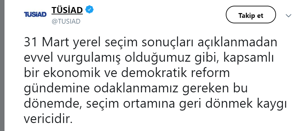Click the word "vericidir" in the last line
The image size is (308, 131).
tap(48, 119)
